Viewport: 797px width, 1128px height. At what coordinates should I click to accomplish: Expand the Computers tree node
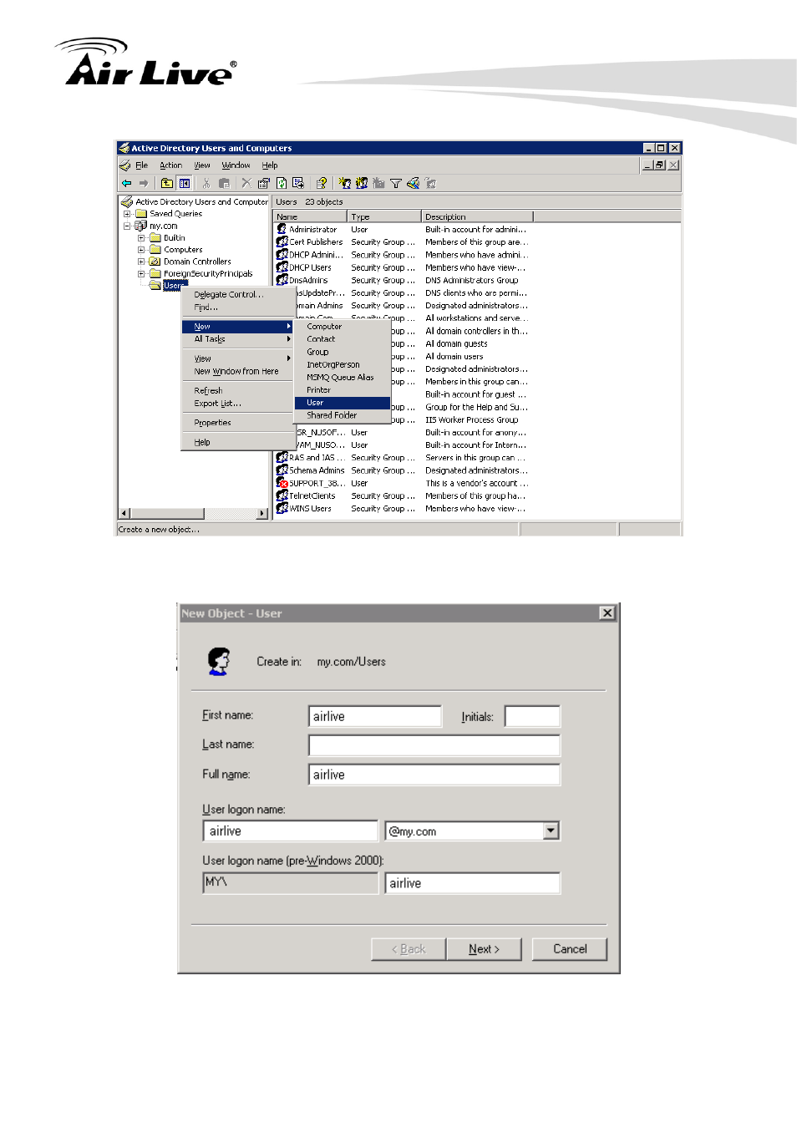tap(141, 250)
